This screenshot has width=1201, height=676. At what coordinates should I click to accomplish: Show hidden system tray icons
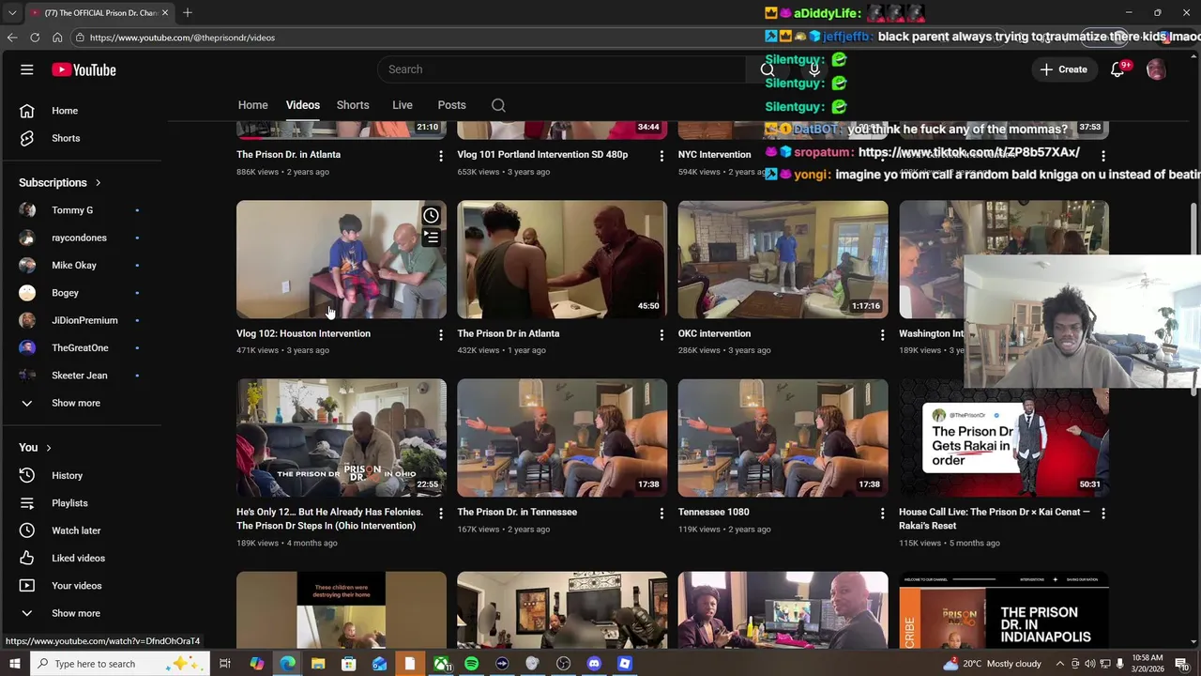click(x=1059, y=664)
